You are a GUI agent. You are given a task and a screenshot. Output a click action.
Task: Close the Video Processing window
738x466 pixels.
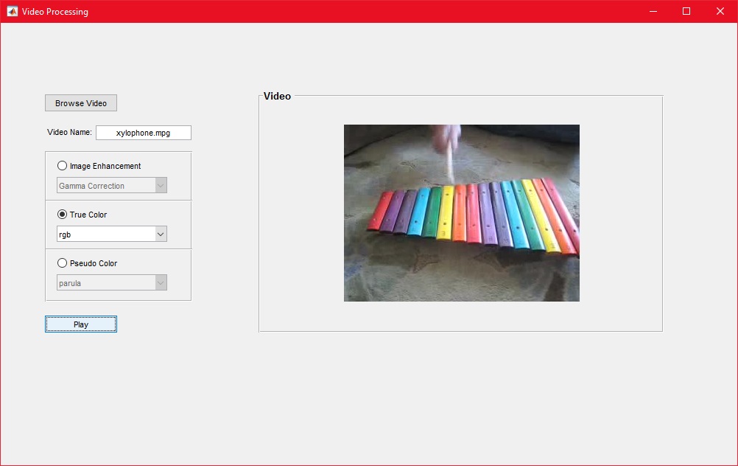tap(720, 11)
